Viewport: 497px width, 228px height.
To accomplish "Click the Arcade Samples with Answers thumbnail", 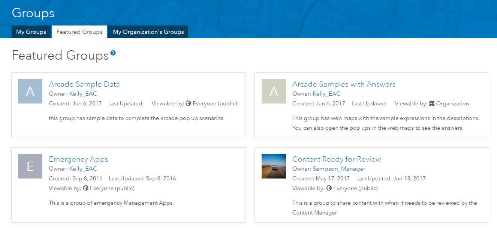I will 274,91.
